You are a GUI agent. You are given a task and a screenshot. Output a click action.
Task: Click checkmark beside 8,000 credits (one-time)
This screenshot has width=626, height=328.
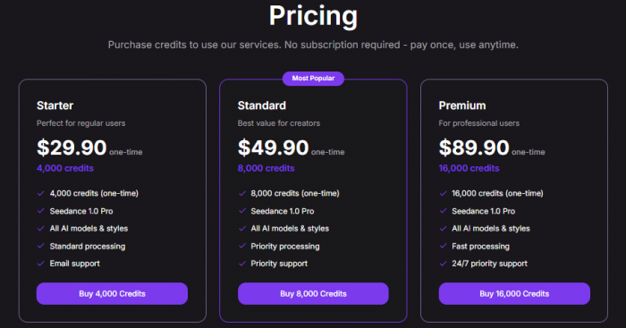(242, 194)
